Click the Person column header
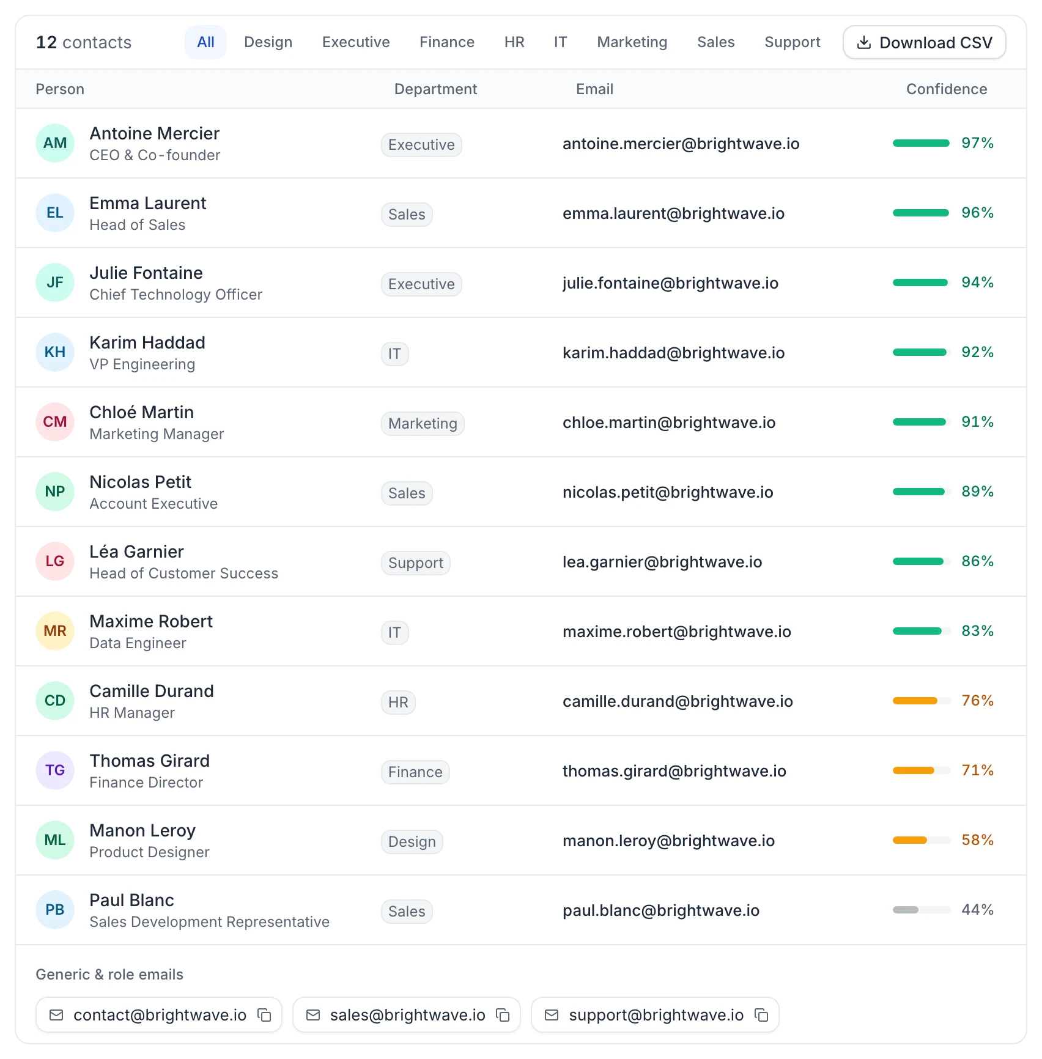Viewport: 1042px width, 1059px height. pos(60,89)
